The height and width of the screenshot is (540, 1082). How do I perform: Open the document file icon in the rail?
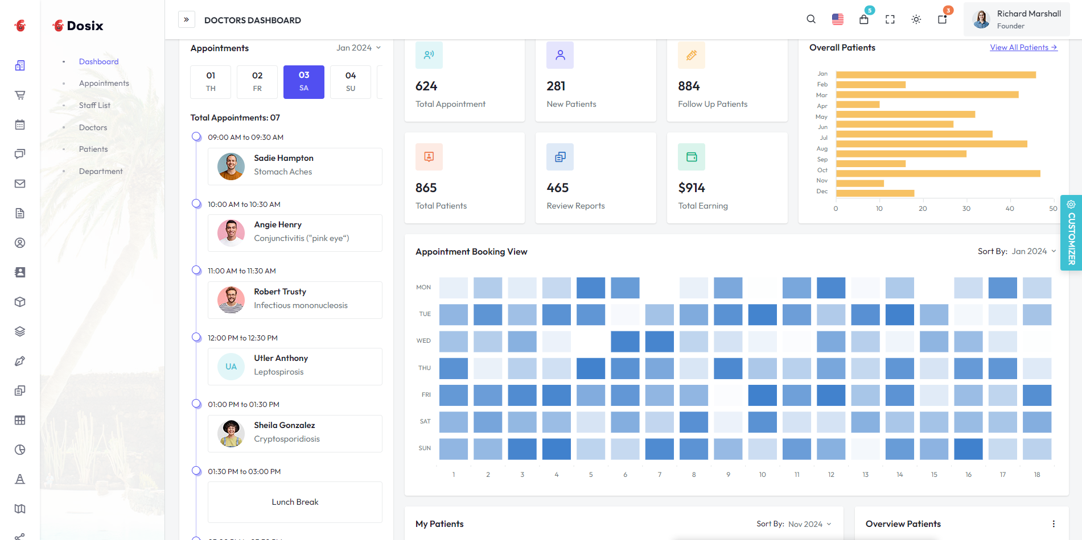click(x=20, y=213)
